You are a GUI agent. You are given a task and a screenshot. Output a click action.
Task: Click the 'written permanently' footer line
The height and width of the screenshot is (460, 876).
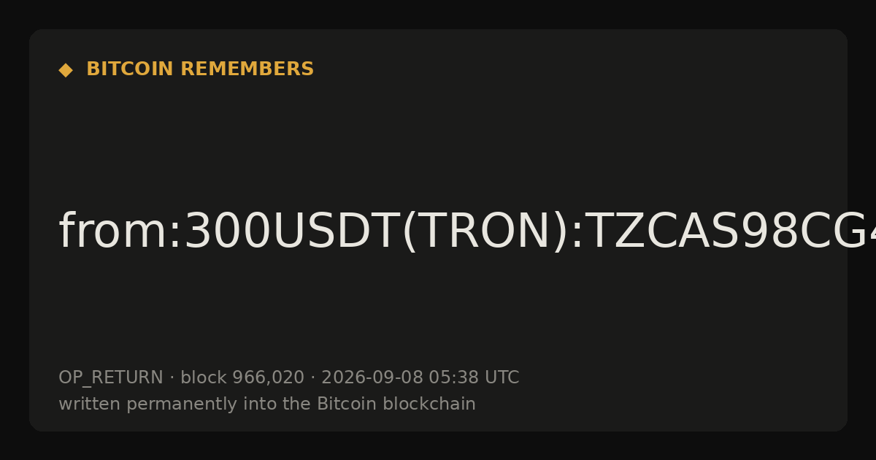(x=267, y=405)
